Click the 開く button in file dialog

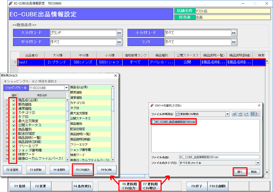(240, 172)
